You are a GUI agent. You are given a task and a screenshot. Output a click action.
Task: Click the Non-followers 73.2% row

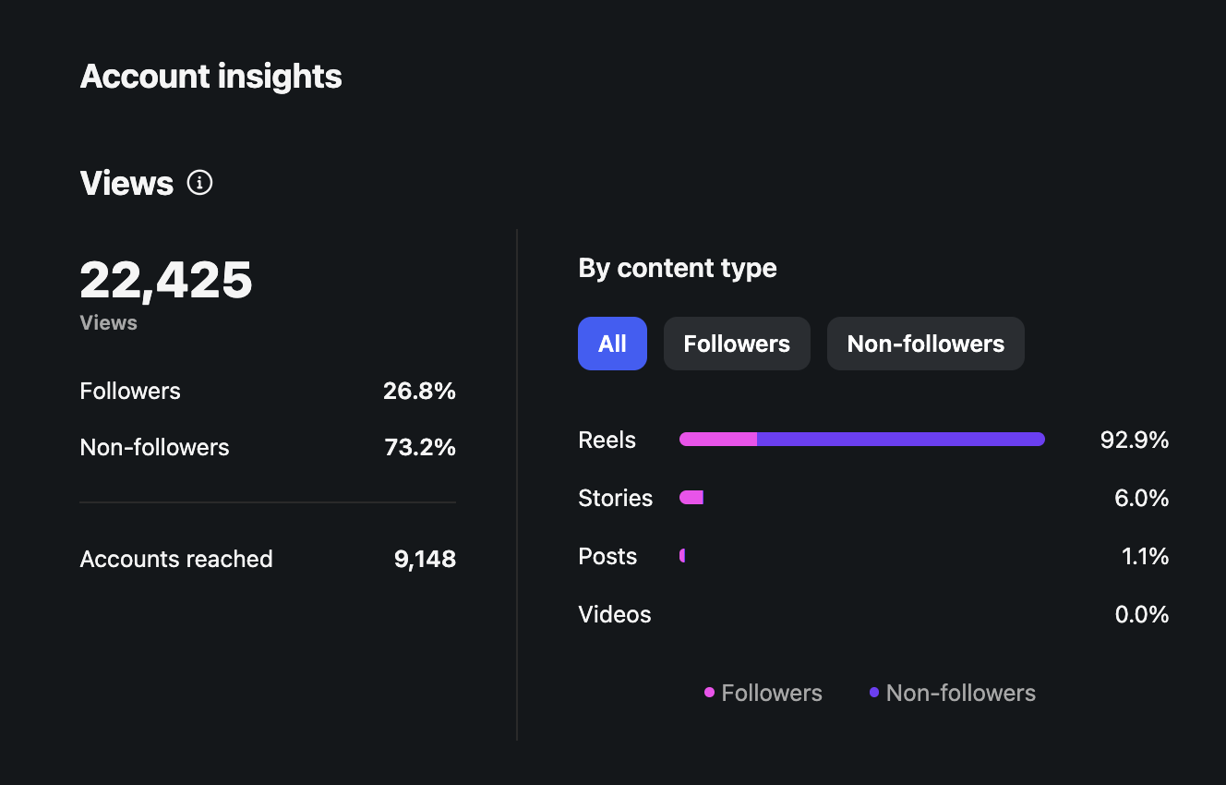[x=268, y=447]
